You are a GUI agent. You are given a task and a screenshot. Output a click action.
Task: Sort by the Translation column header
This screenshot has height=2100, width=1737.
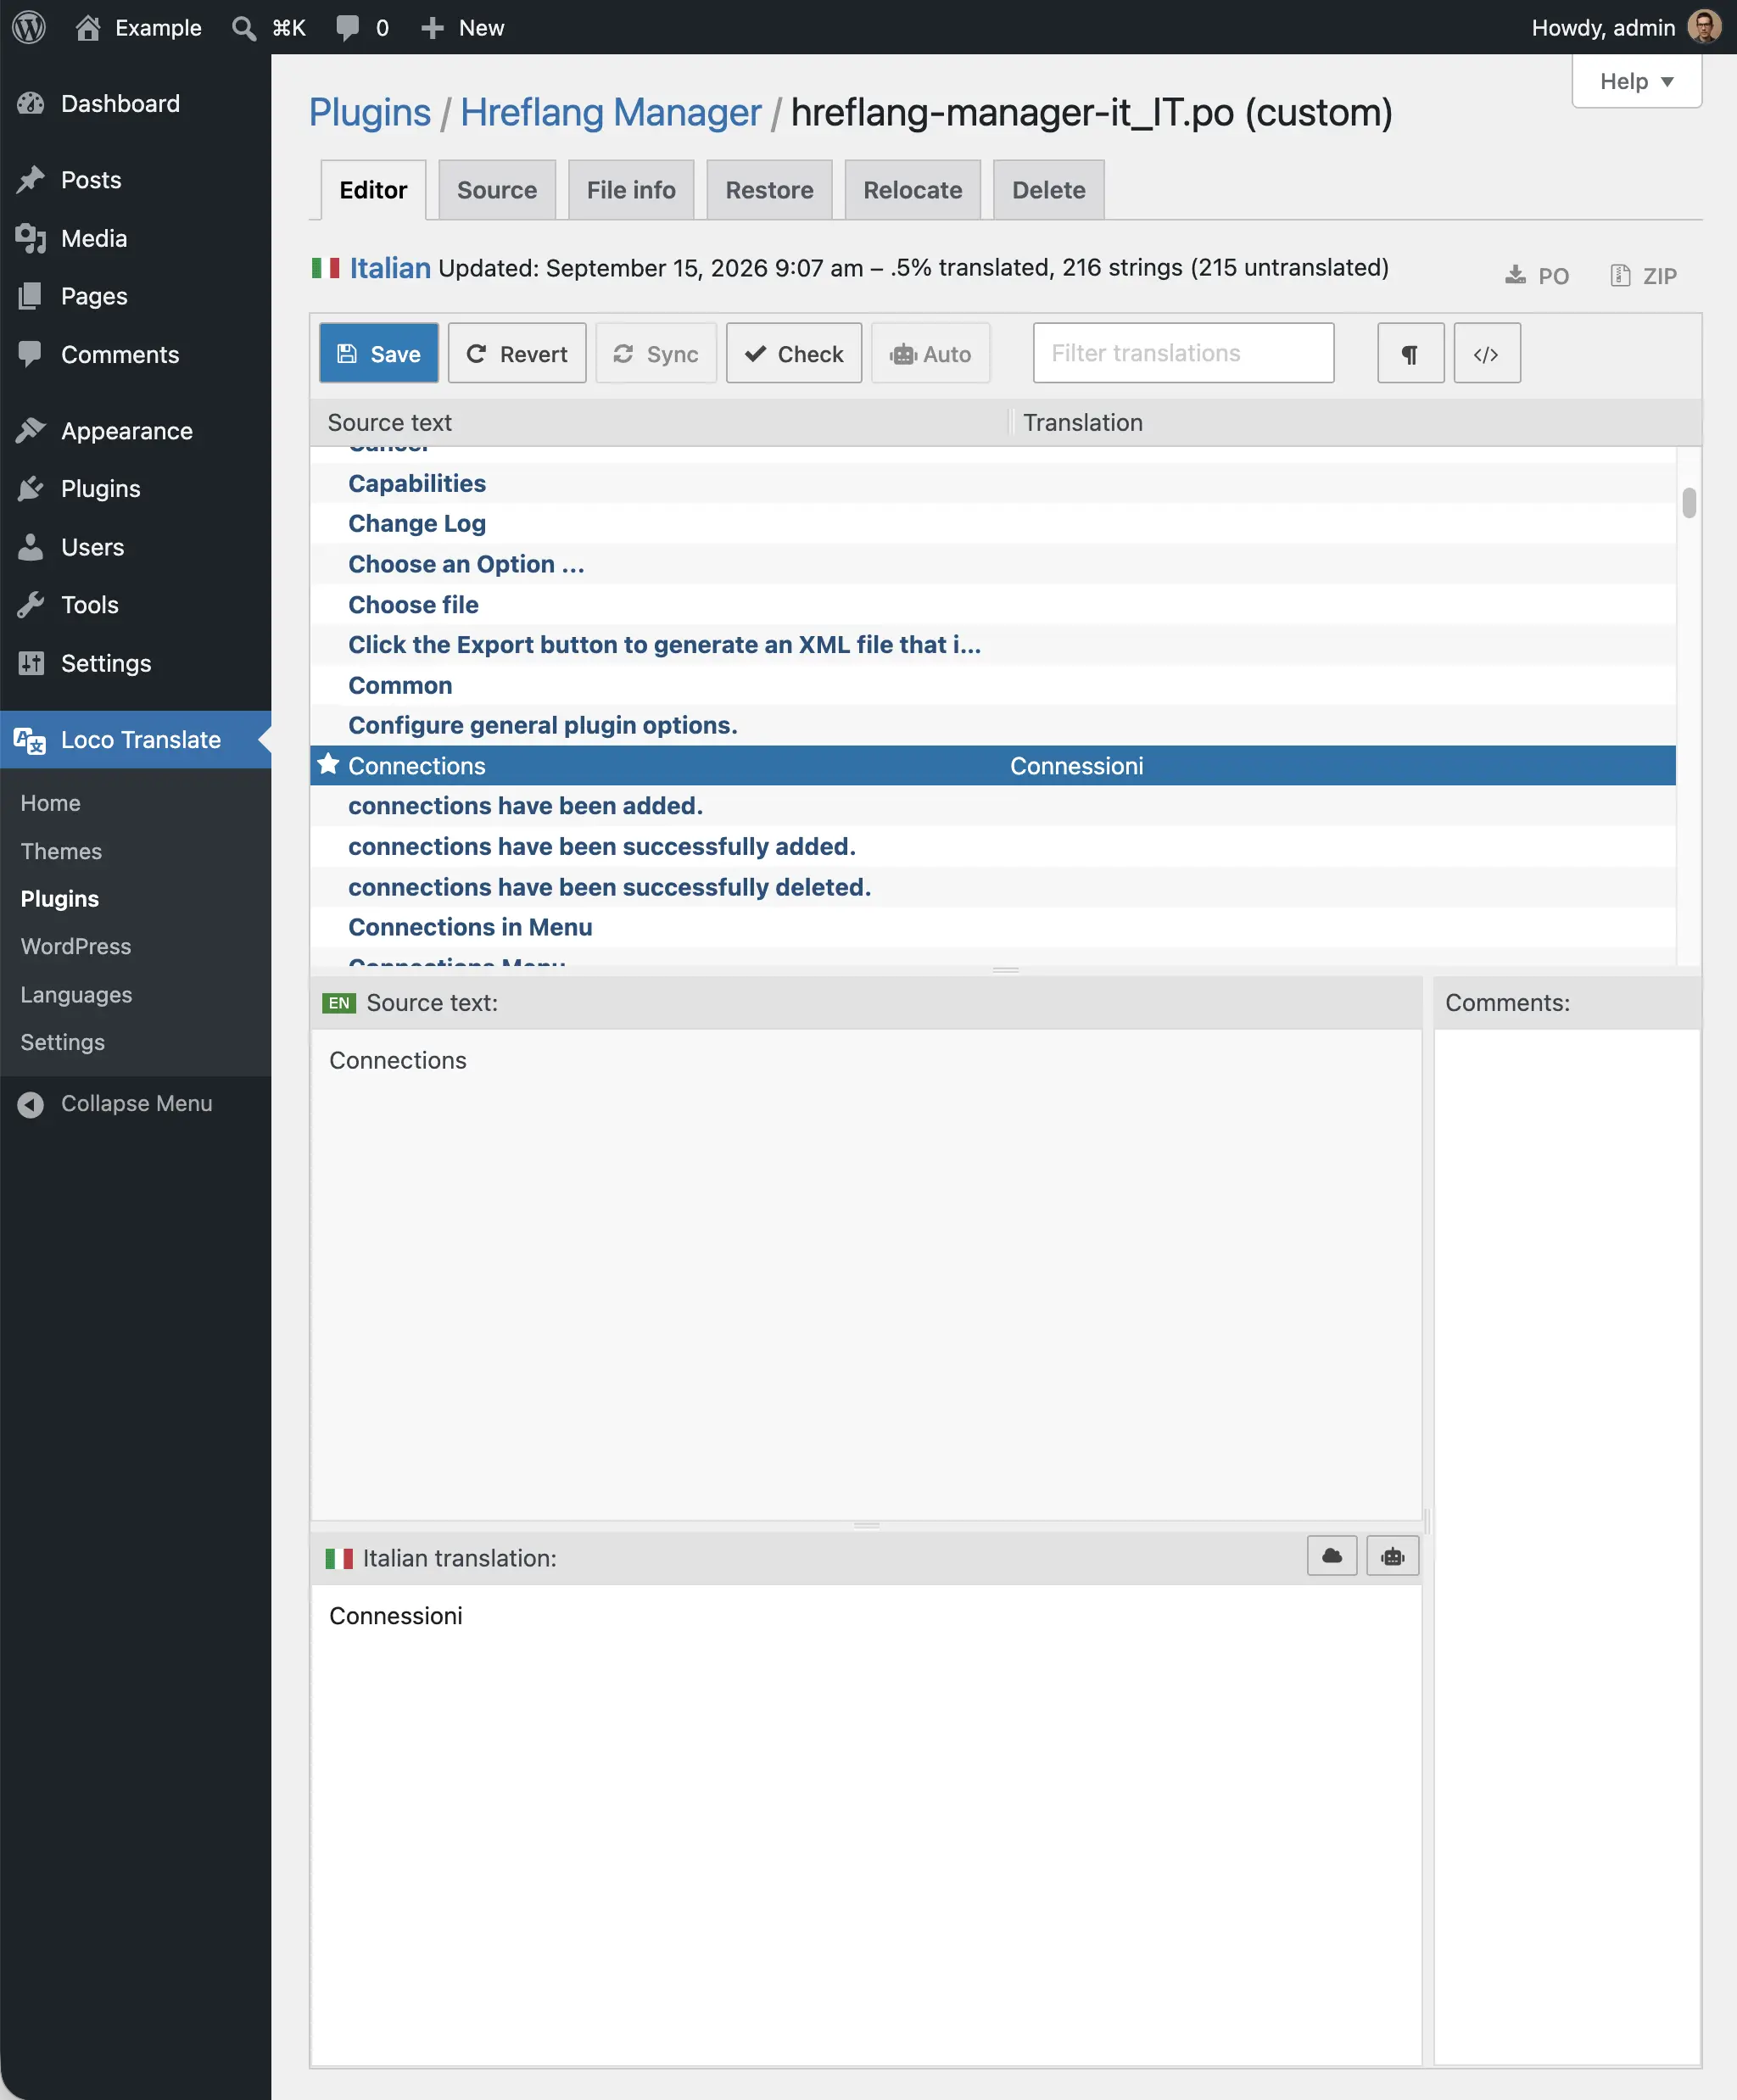click(x=1082, y=422)
